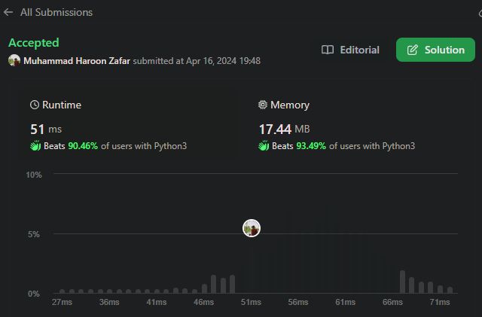Select the Memory stats card

click(x=354, y=124)
